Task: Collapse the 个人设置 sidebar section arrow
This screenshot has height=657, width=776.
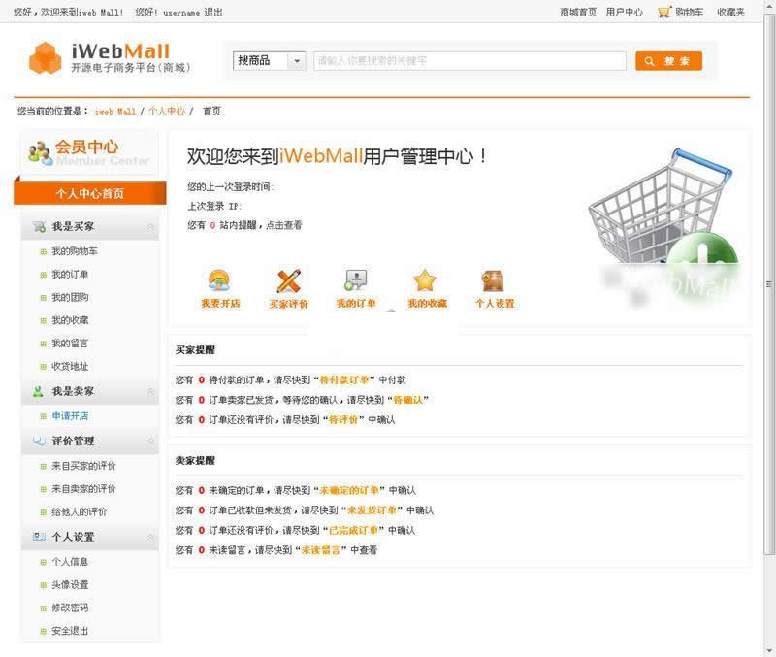Action: point(151,537)
